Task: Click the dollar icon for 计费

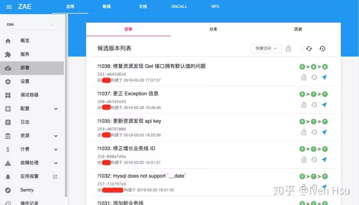Action: 8,149
